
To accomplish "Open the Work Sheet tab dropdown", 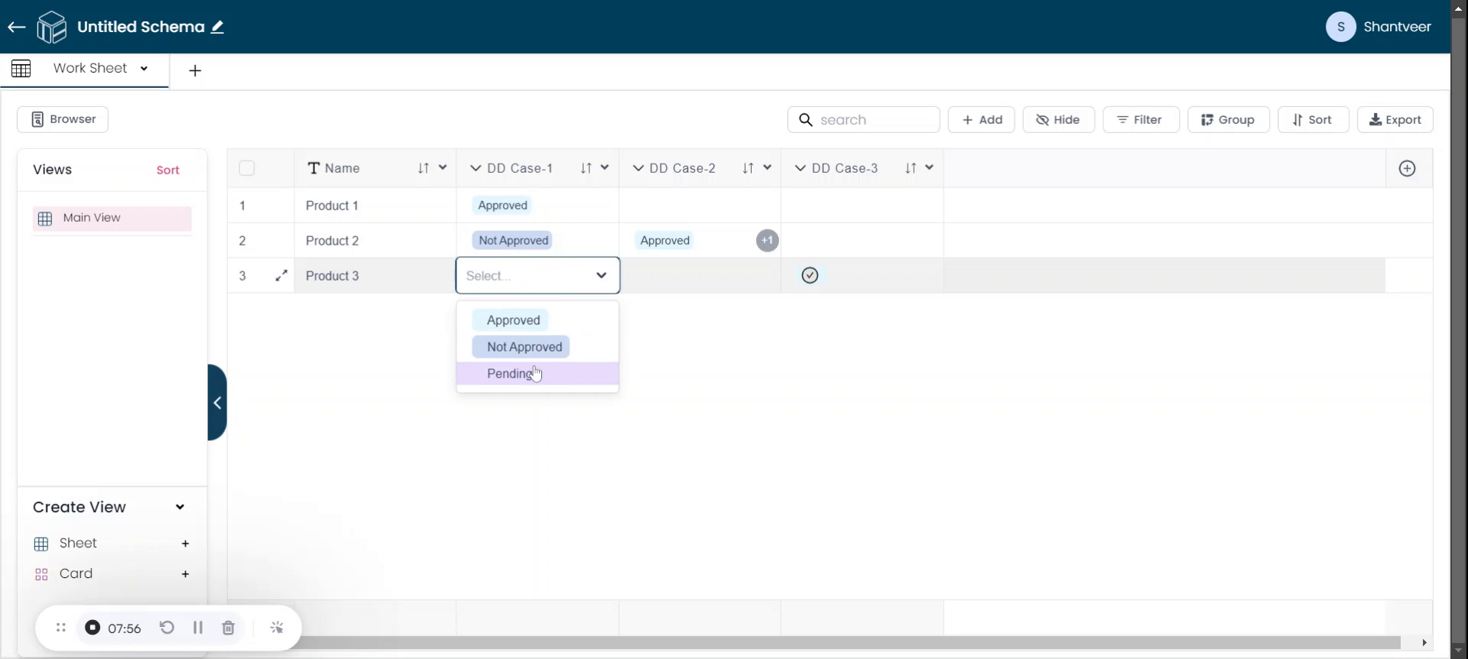I will [144, 69].
